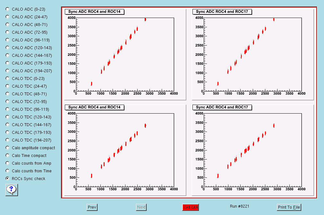Choose CALO ADC (48-71) option

[x=7, y=24]
